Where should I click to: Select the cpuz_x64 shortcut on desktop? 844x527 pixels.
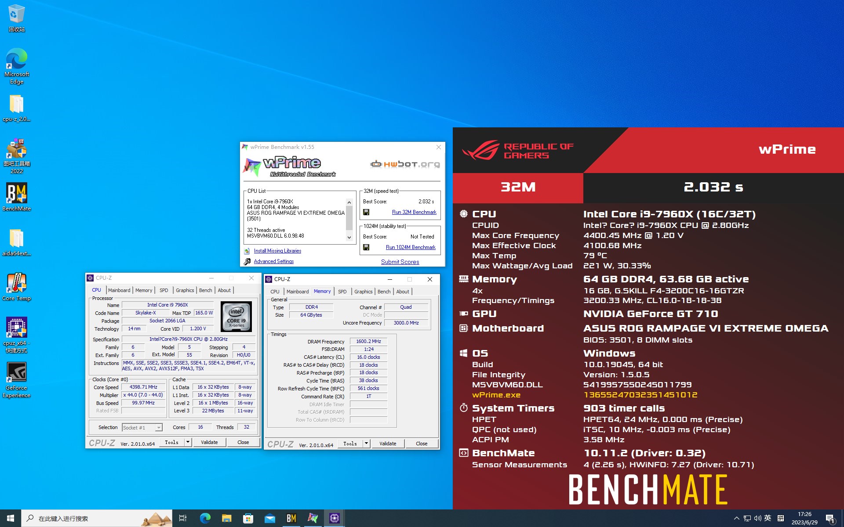(x=16, y=335)
